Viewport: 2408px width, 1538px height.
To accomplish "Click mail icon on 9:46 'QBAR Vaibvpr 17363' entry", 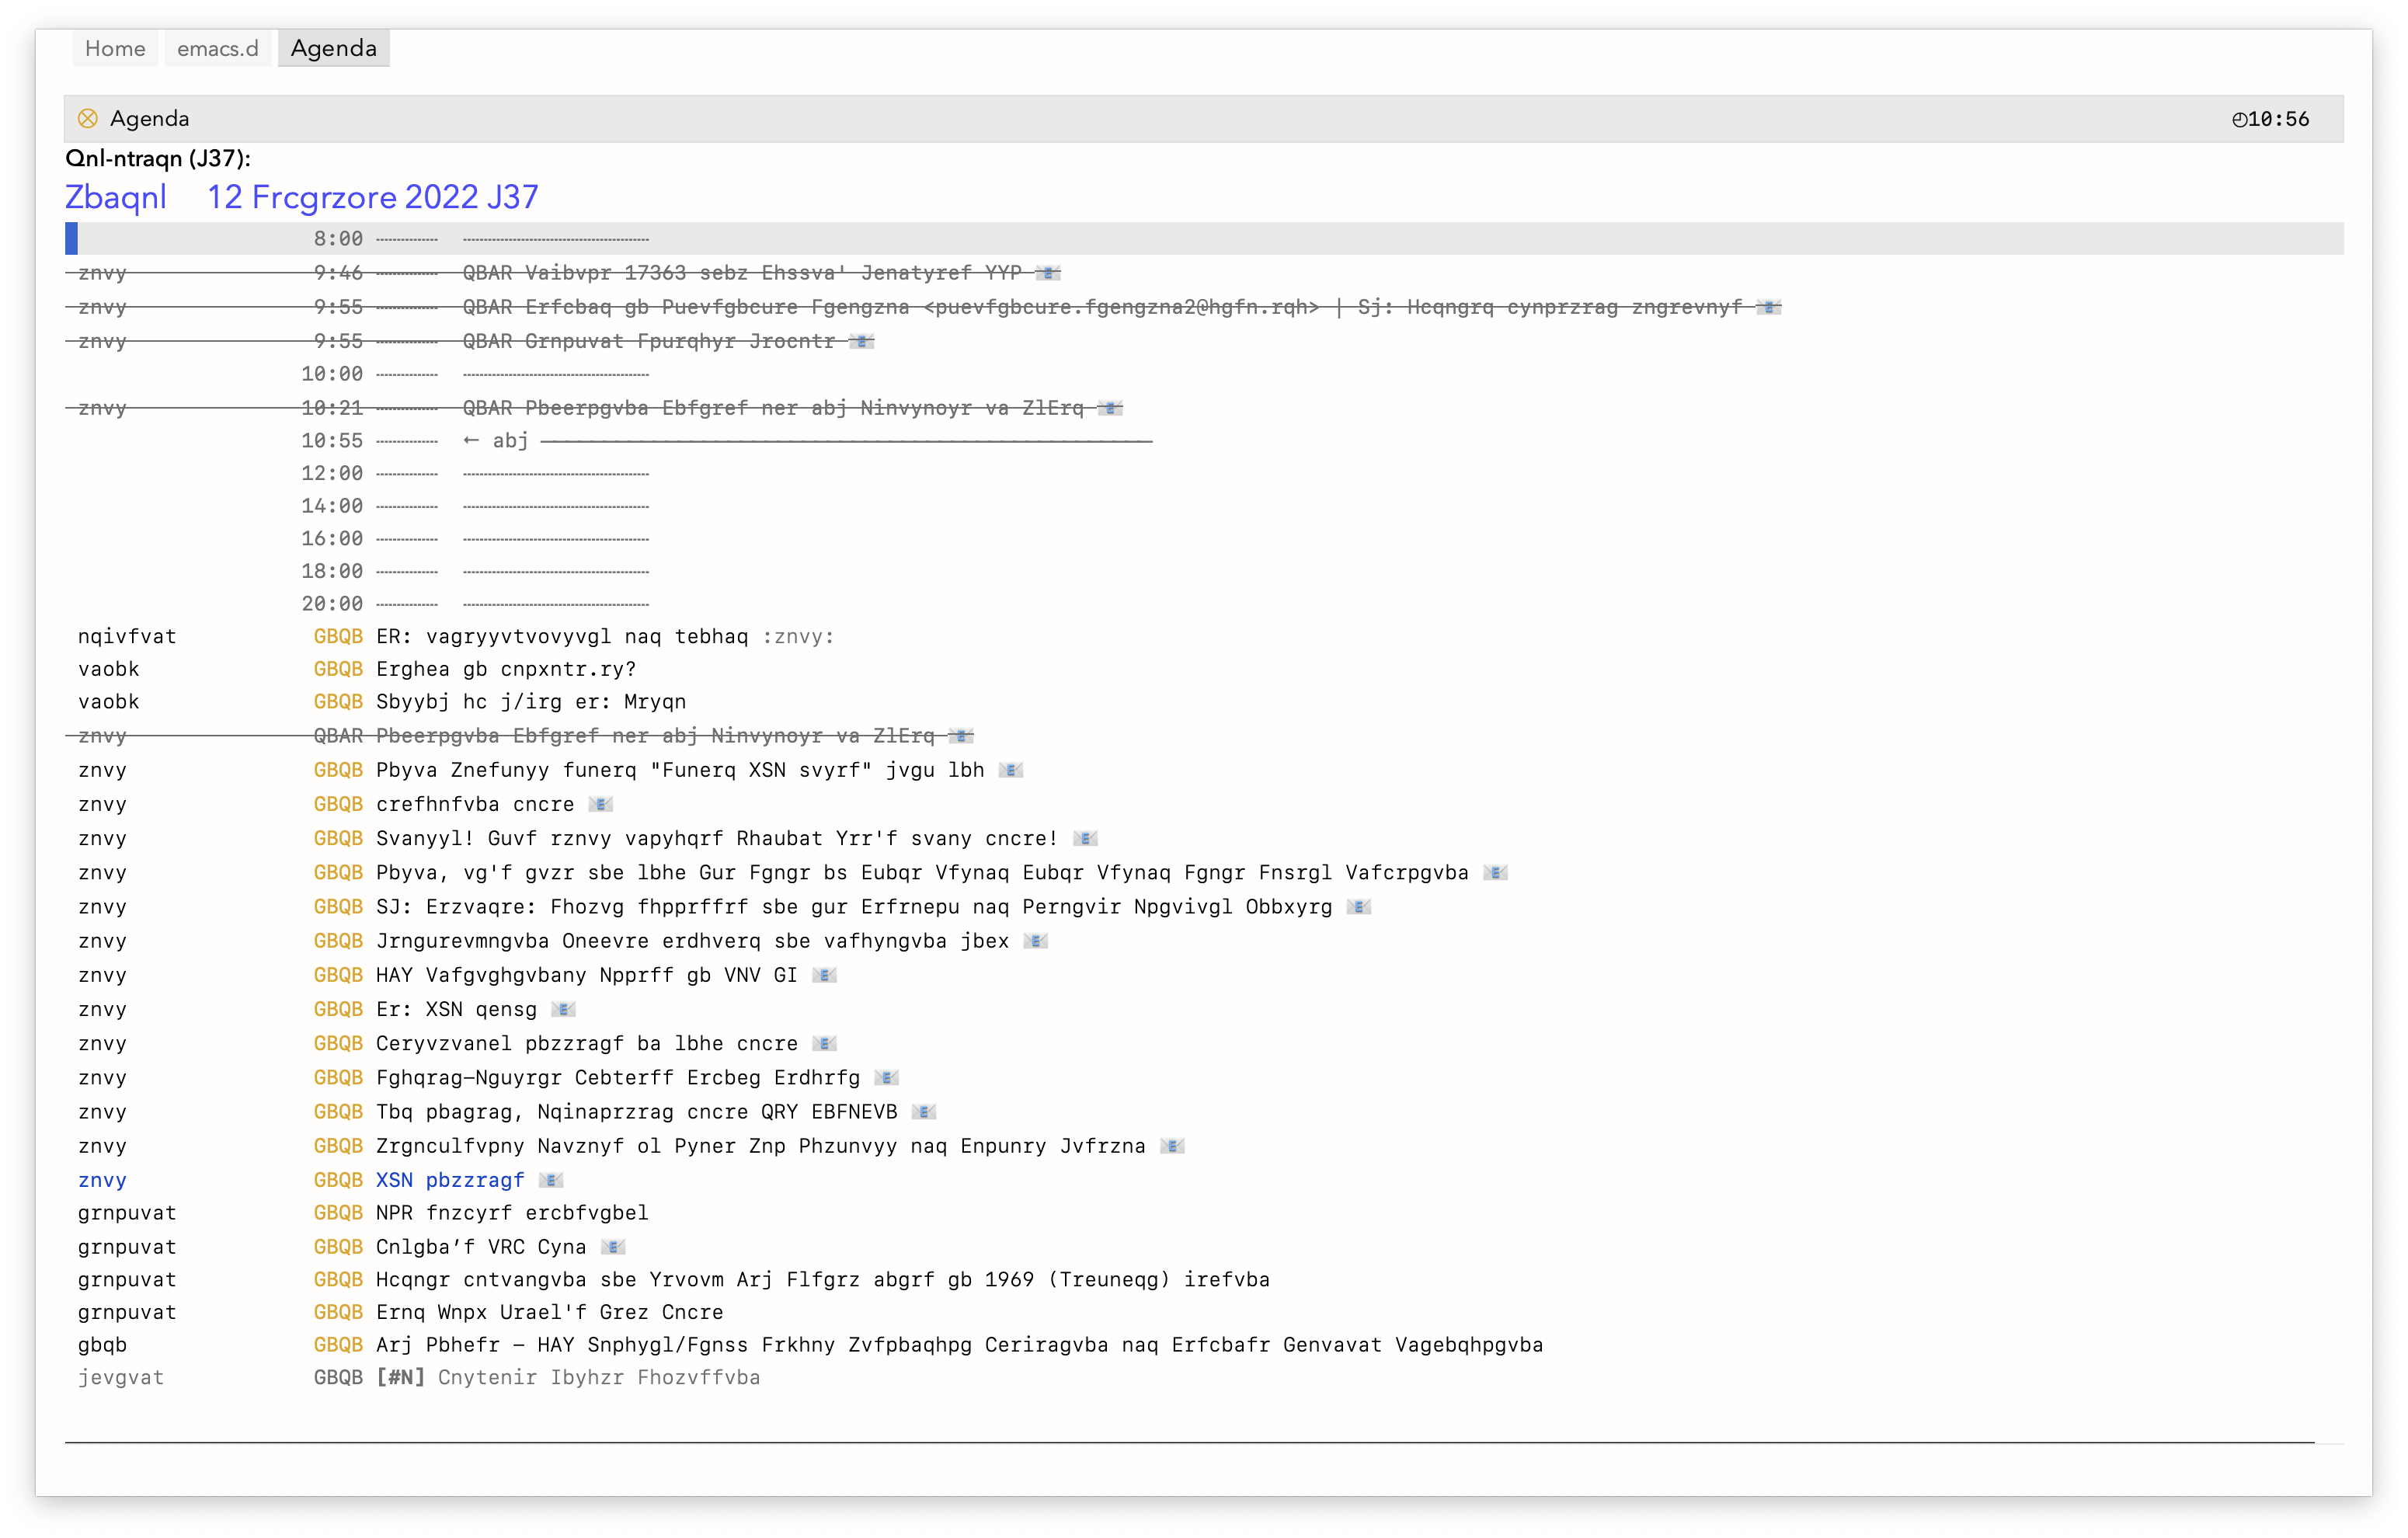I will click(1048, 273).
